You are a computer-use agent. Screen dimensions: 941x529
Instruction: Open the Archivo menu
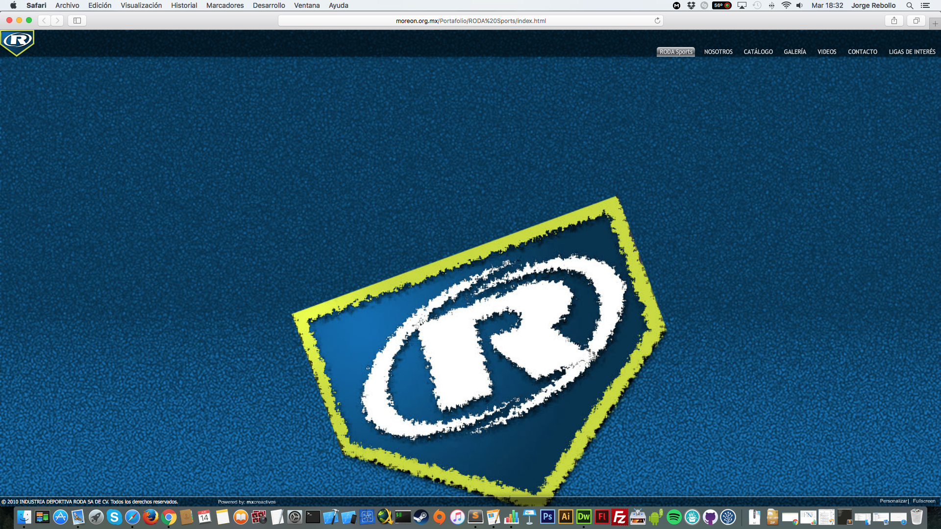click(x=67, y=5)
